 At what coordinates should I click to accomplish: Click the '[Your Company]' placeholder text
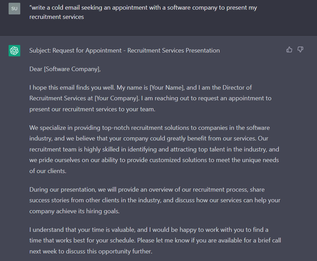(117, 98)
